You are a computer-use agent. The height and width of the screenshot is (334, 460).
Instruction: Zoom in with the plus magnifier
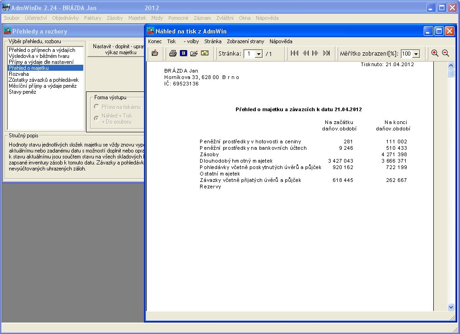tap(435, 53)
